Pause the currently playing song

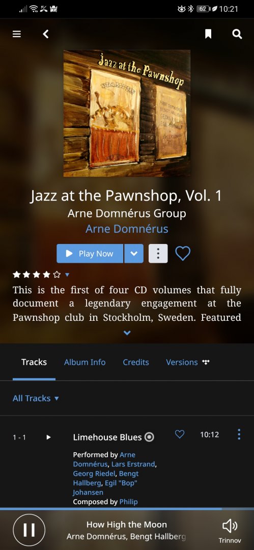coord(29,530)
